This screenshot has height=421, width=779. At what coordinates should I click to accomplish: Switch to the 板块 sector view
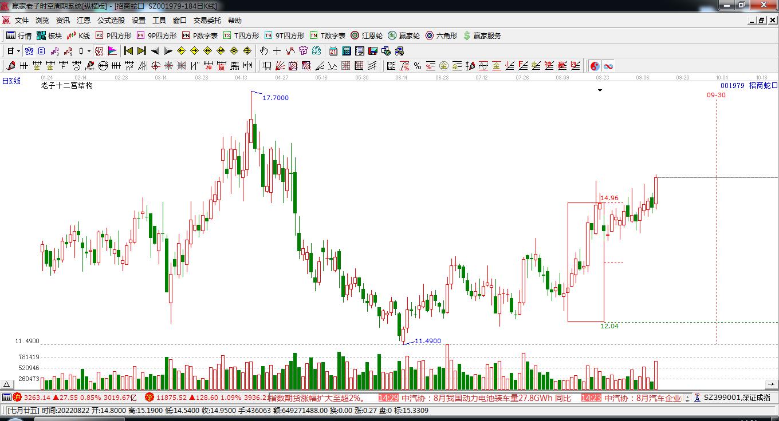pyautogui.click(x=49, y=35)
